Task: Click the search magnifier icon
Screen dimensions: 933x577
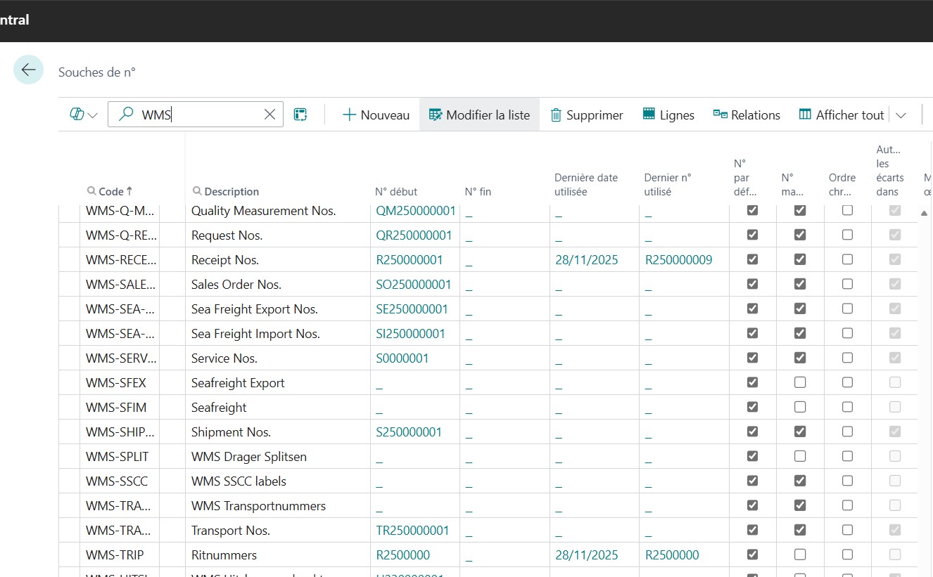Action: tap(126, 115)
